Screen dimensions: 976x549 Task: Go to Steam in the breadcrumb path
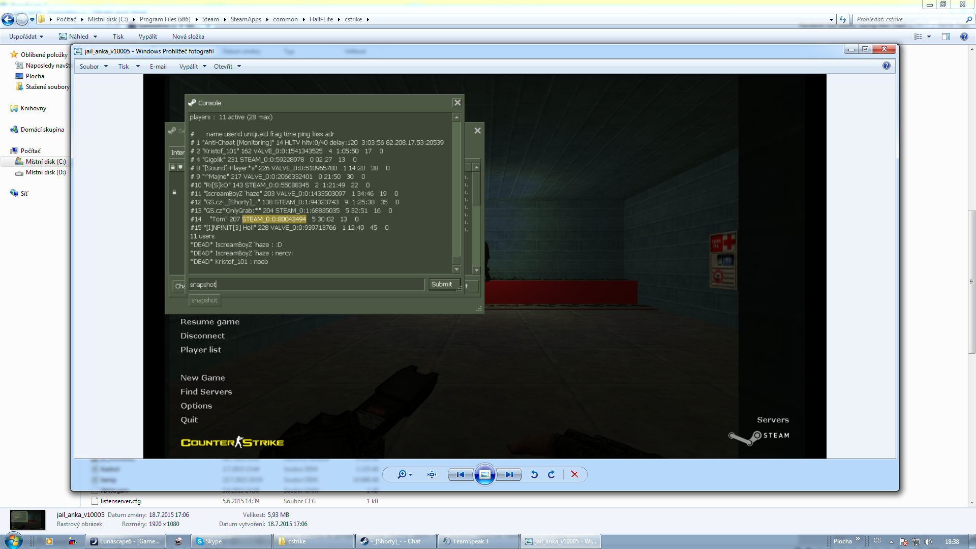click(x=210, y=19)
